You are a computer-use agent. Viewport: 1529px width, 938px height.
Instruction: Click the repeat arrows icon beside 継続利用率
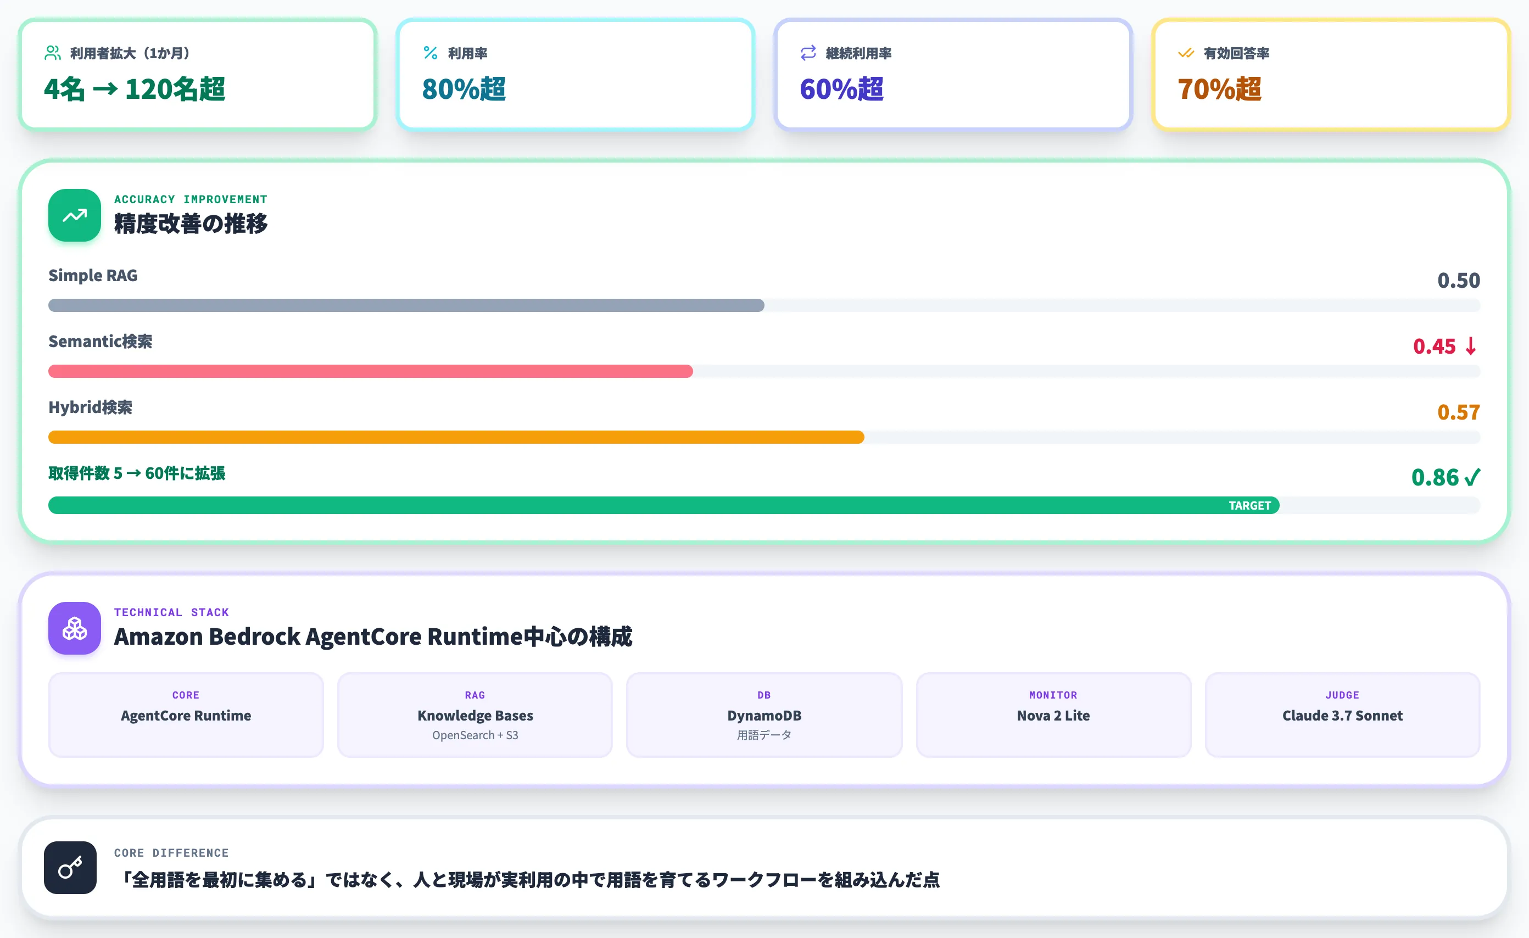click(808, 53)
